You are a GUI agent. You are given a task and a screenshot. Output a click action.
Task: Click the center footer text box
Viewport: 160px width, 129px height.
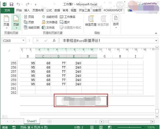click(81, 101)
